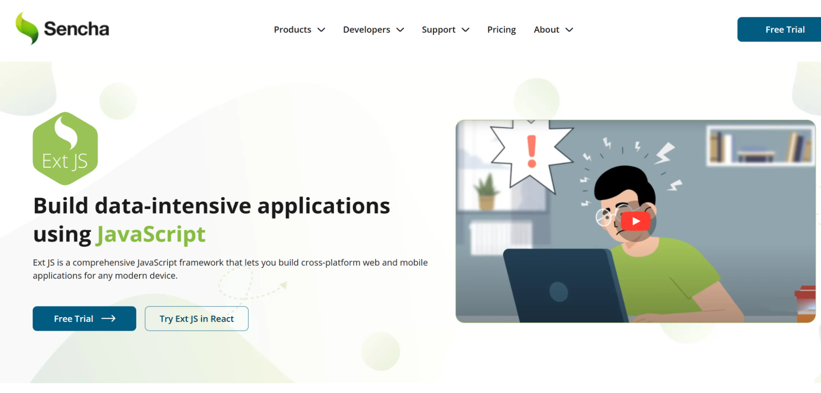821x393 pixels.
Task: Open the Support dropdown chevron
Action: 466,30
